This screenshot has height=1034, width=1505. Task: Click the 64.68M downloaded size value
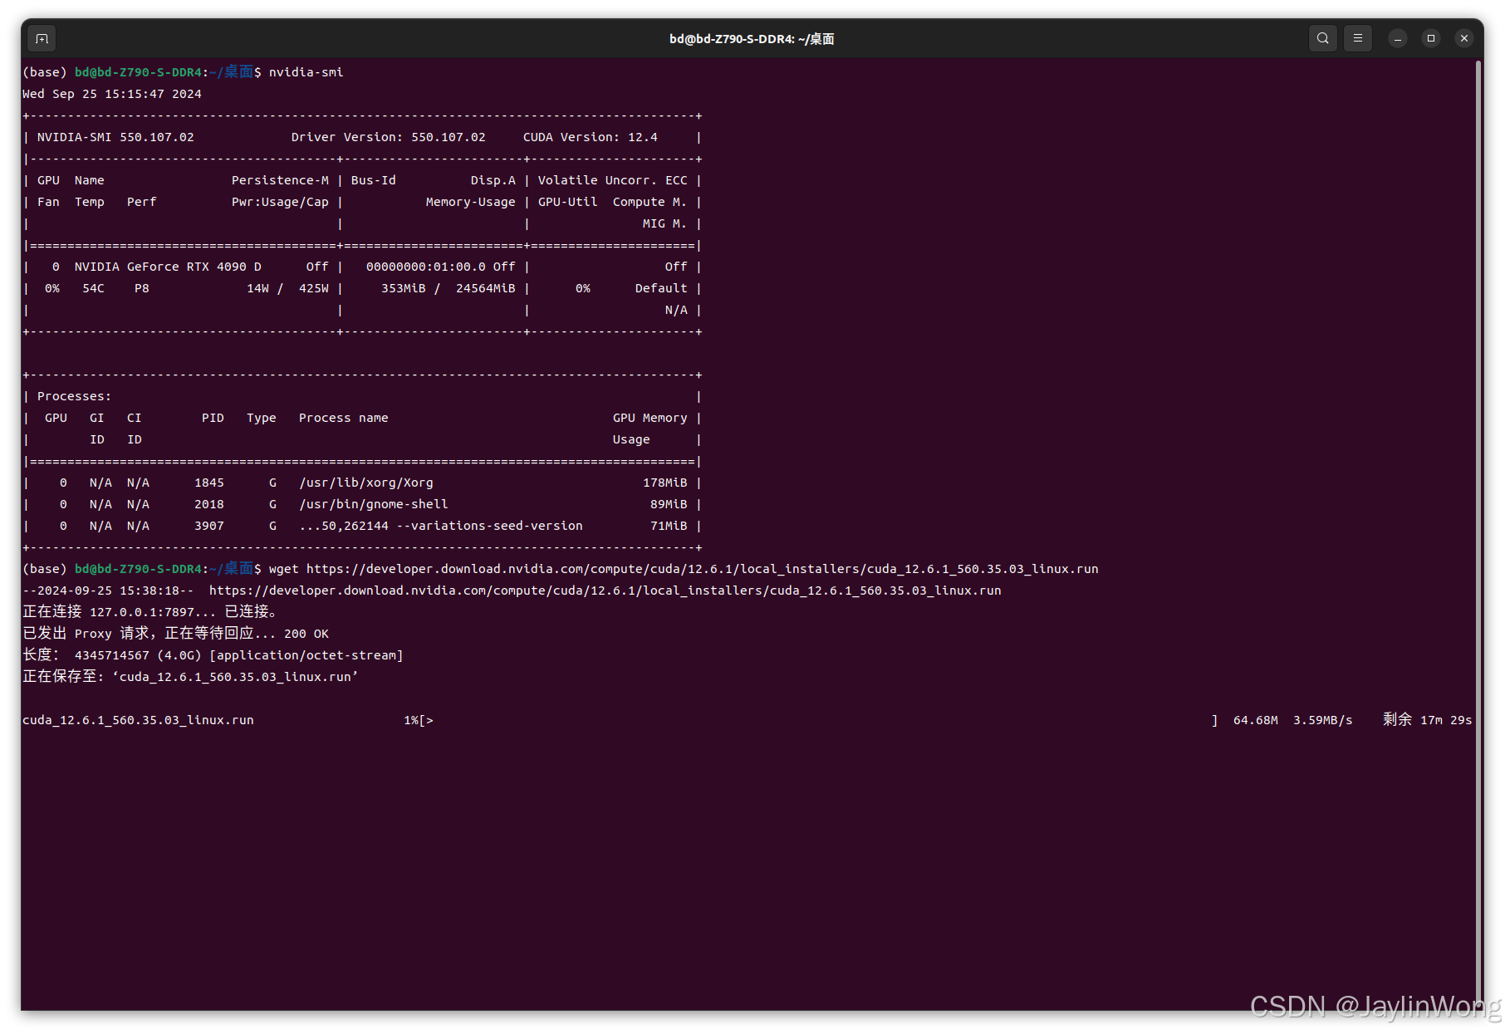pos(1255,720)
